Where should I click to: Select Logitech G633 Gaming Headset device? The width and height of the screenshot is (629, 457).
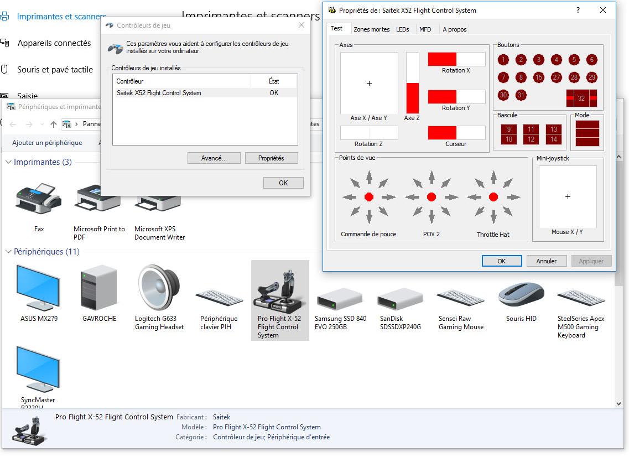159,297
